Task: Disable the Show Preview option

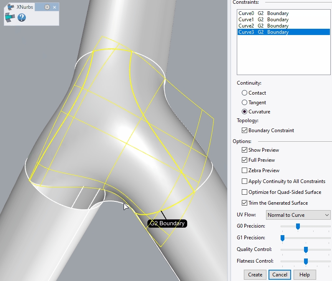Action: (x=245, y=150)
